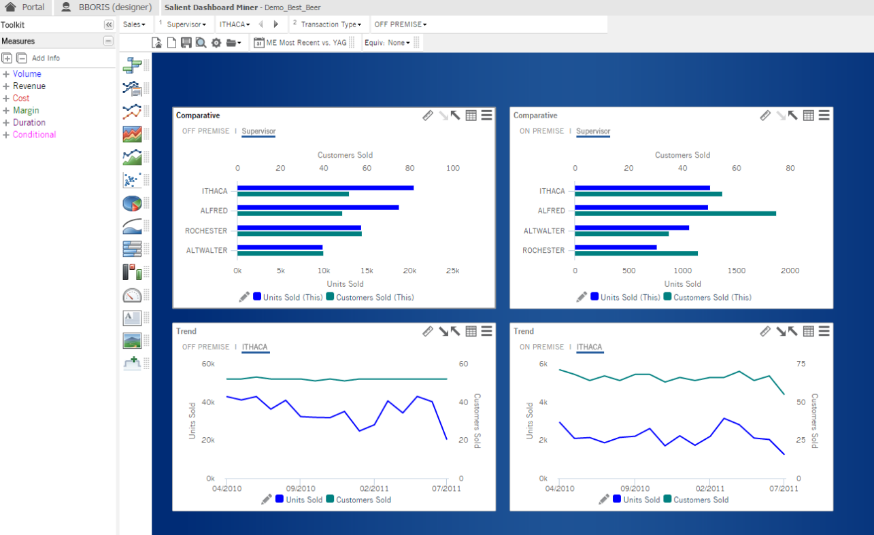Collapse the Toolkit panel with double arrow
The width and height of the screenshot is (874, 535).
[109, 24]
